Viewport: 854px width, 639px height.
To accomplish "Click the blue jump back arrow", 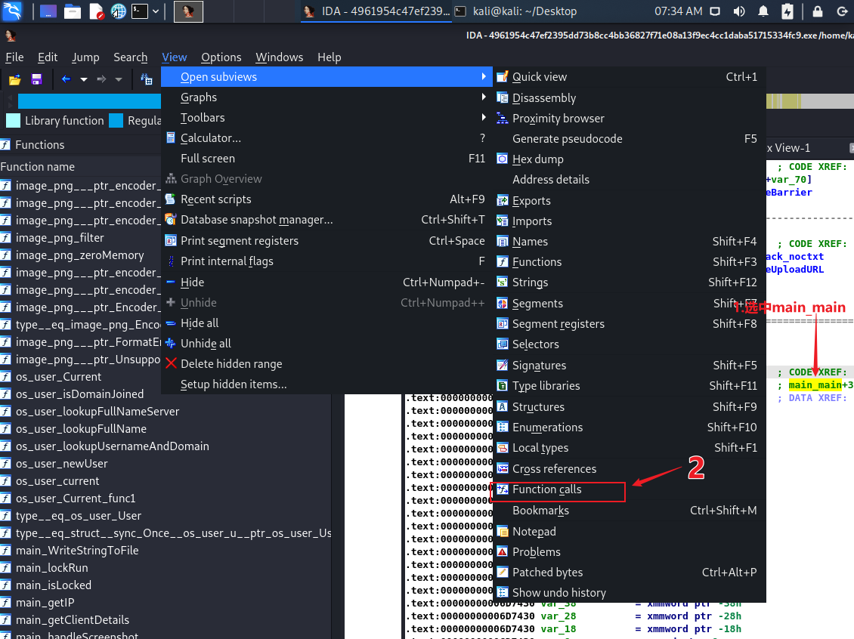I will coord(66,79).
